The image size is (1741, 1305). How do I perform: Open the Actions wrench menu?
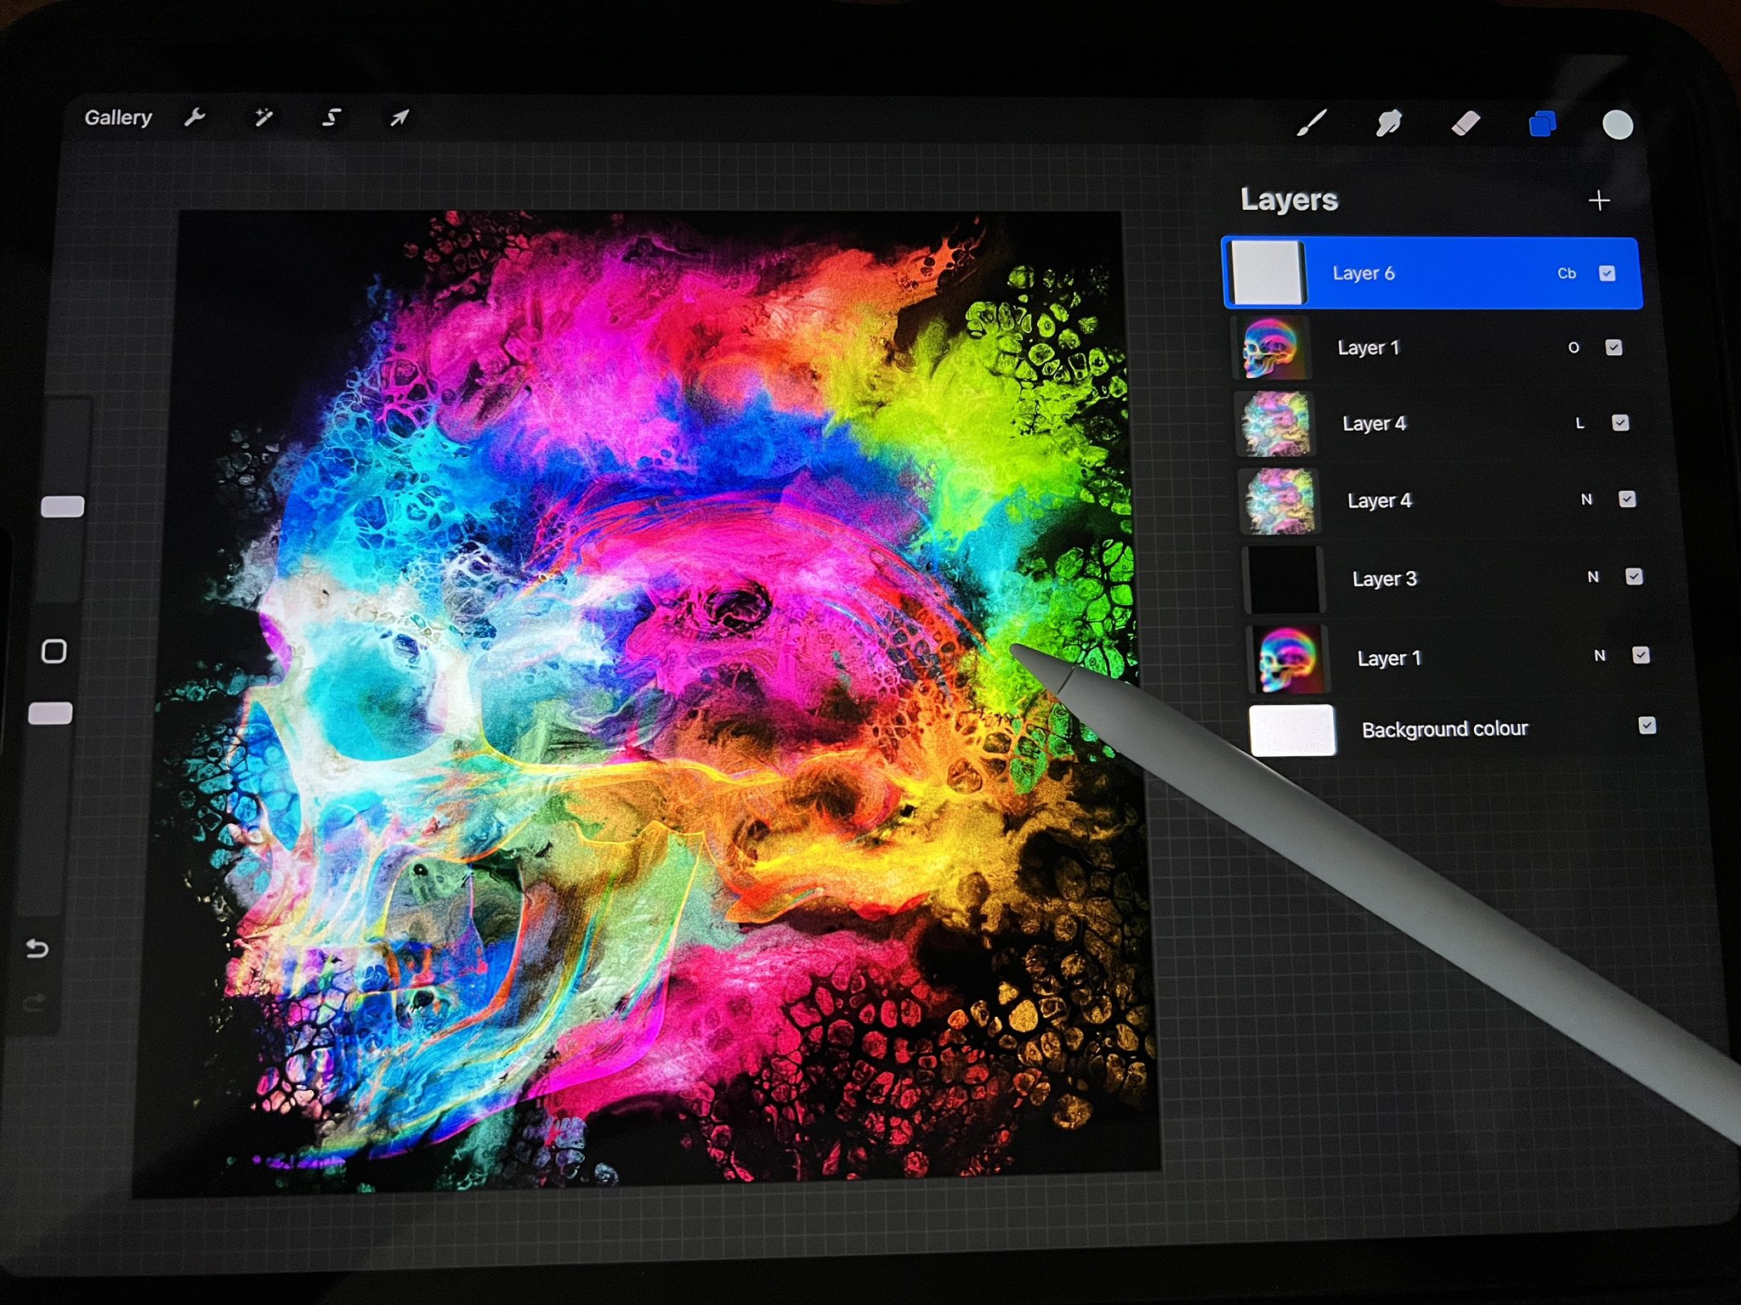[x=195, y=117]
